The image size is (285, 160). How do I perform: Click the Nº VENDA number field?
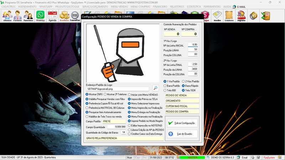171,34
